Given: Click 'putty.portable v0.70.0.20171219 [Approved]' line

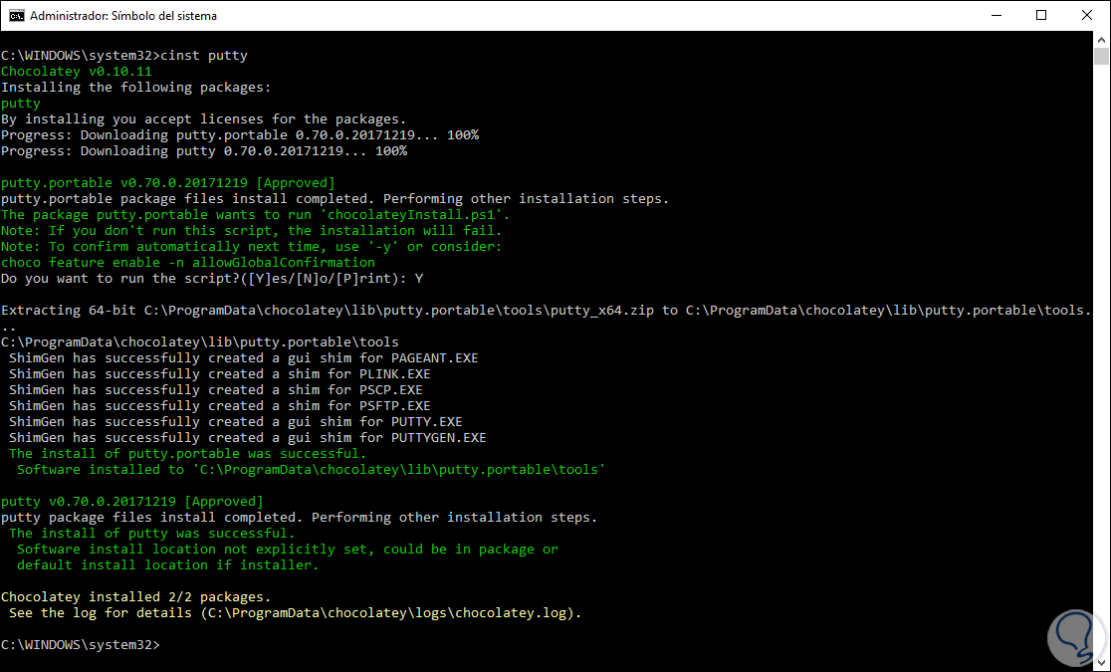Looking at the screenshot, I should [x=168, y=183].
